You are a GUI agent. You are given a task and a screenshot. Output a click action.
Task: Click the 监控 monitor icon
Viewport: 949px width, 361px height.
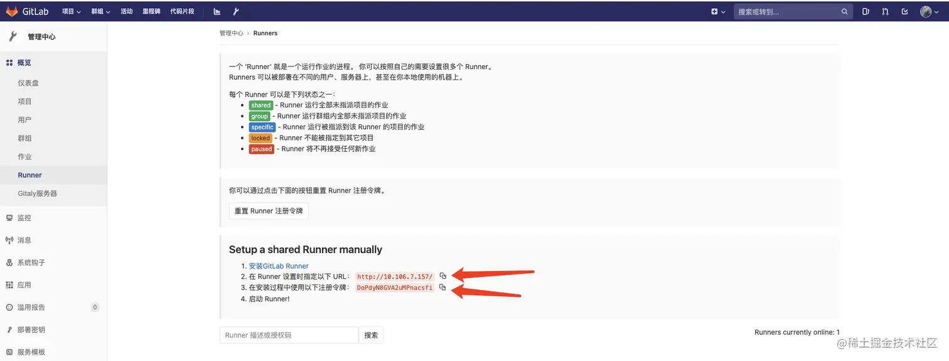pyautogui.click(x=9, y=218)
